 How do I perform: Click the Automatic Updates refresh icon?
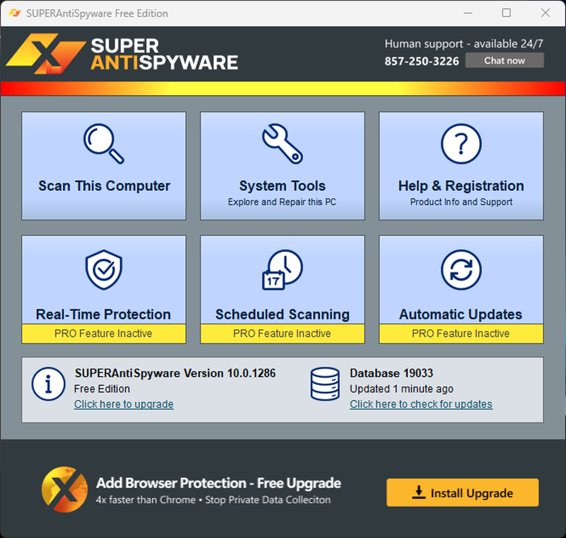(x=461, y=269)
